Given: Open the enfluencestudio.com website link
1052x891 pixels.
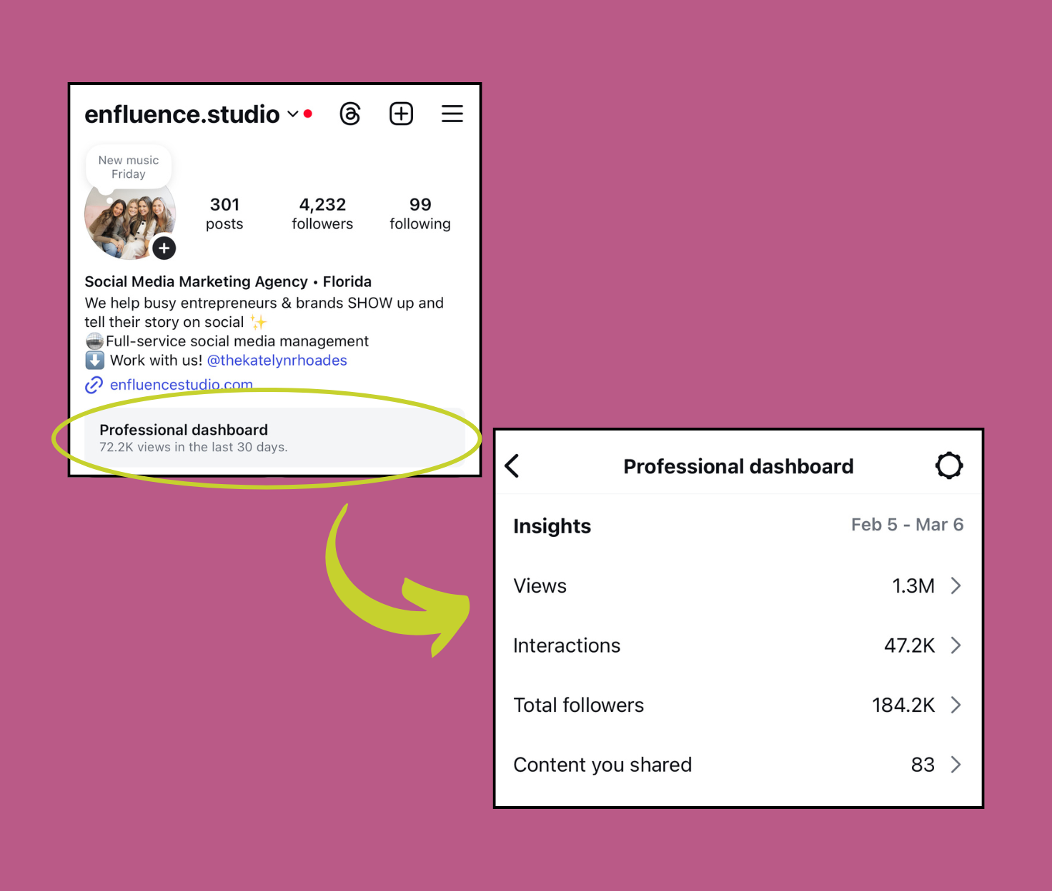Looking at the screenshot, I should [x=182, y=384].
